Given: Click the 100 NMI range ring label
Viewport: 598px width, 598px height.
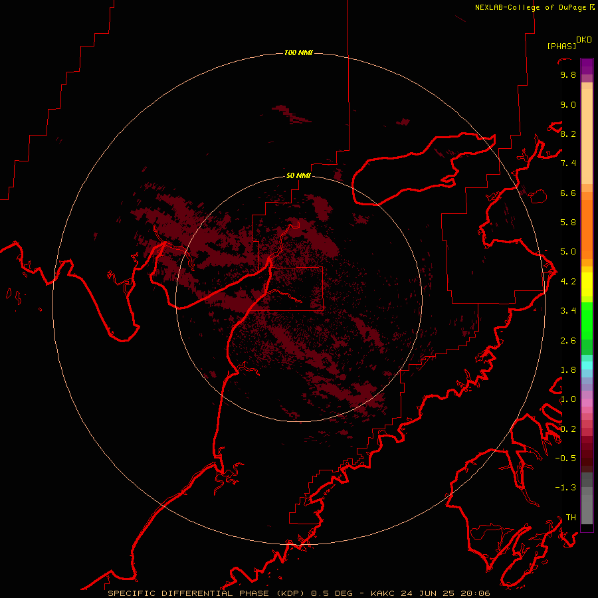Looking at the screenshot, I should (298, 52).
